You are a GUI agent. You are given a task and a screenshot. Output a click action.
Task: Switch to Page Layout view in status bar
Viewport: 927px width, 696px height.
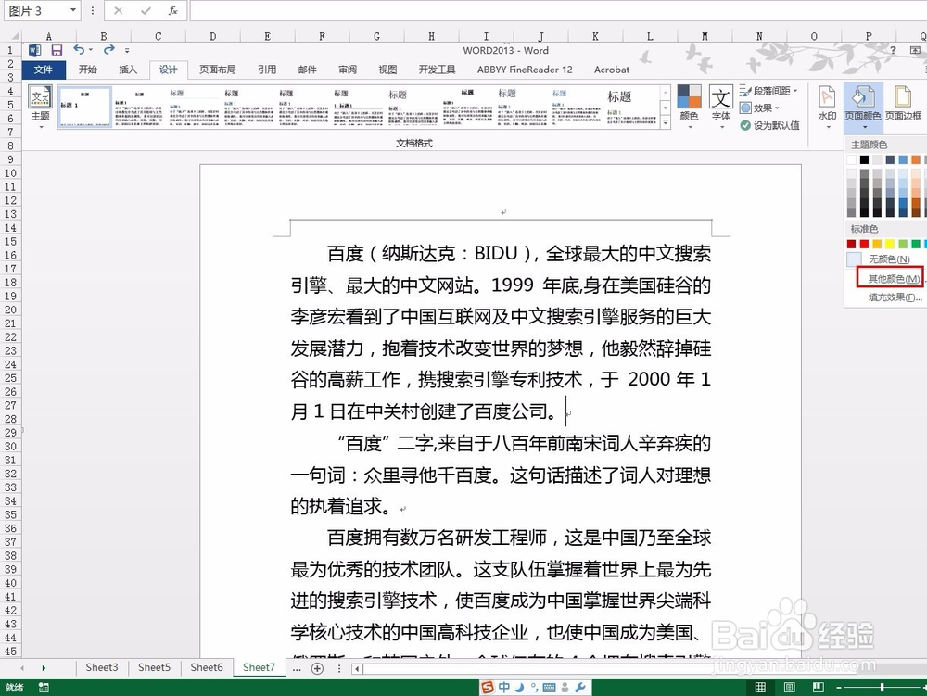(789, 687)
